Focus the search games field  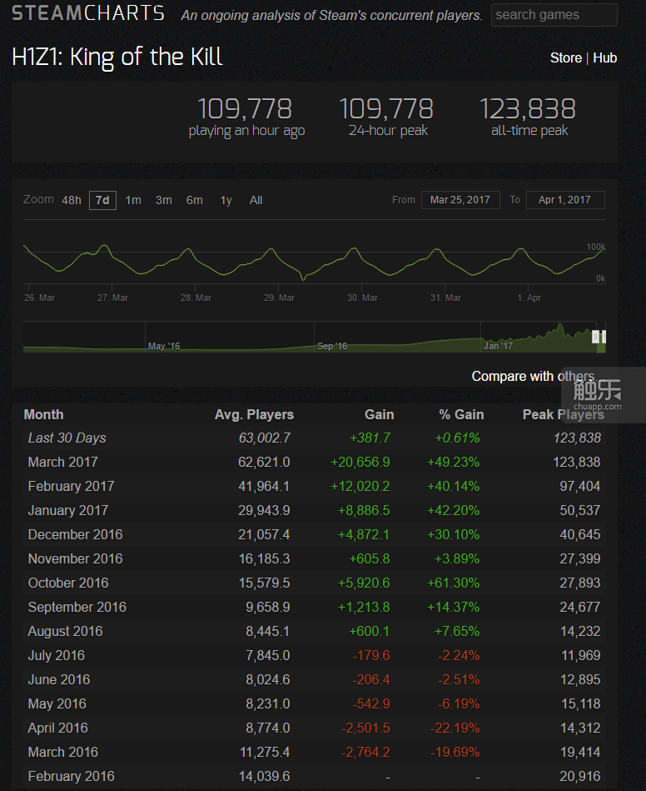point(554,15)
